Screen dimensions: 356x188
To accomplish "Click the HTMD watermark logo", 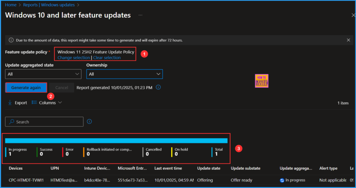I will pos(261,81).
